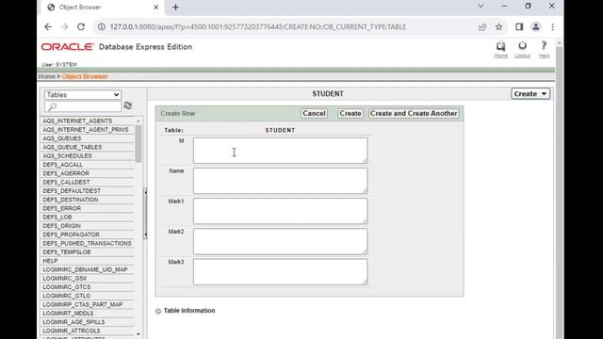Open the browser side panel icon
The image size is (603, 339).
519,27
